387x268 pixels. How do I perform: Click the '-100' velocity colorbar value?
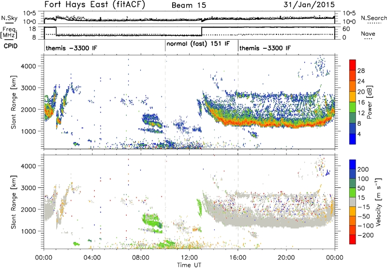point(365,225)
